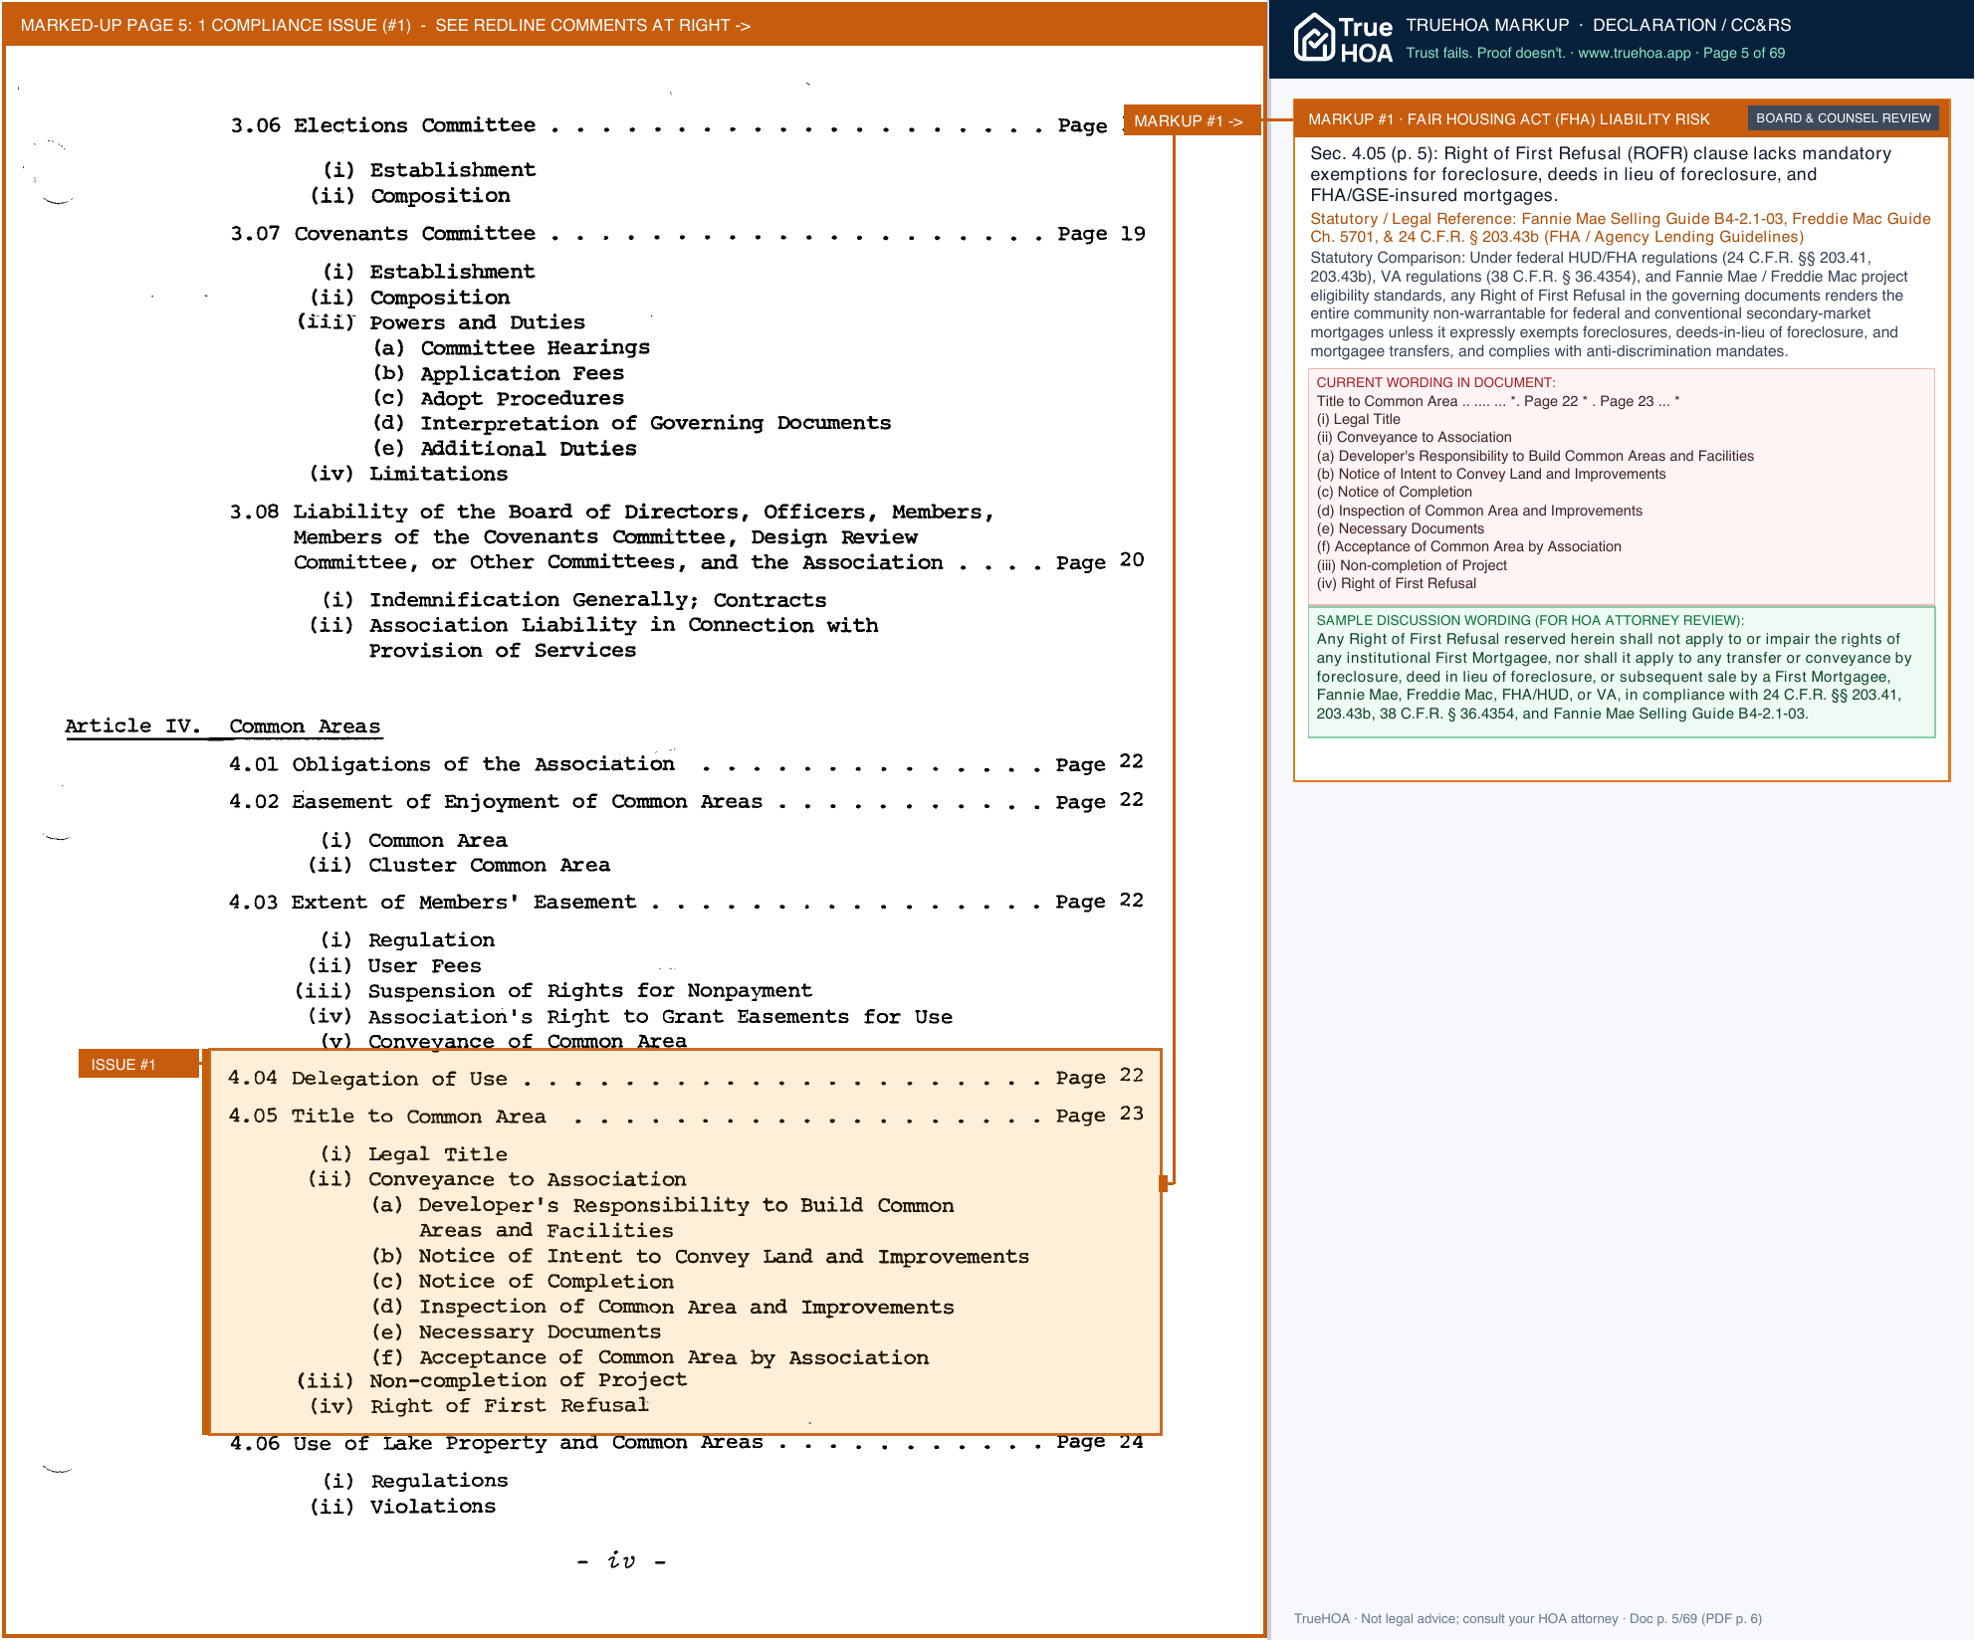Click the TRUEHOA MARKUP Declaration / CC&Rs title

click(x=1598, y=25)
